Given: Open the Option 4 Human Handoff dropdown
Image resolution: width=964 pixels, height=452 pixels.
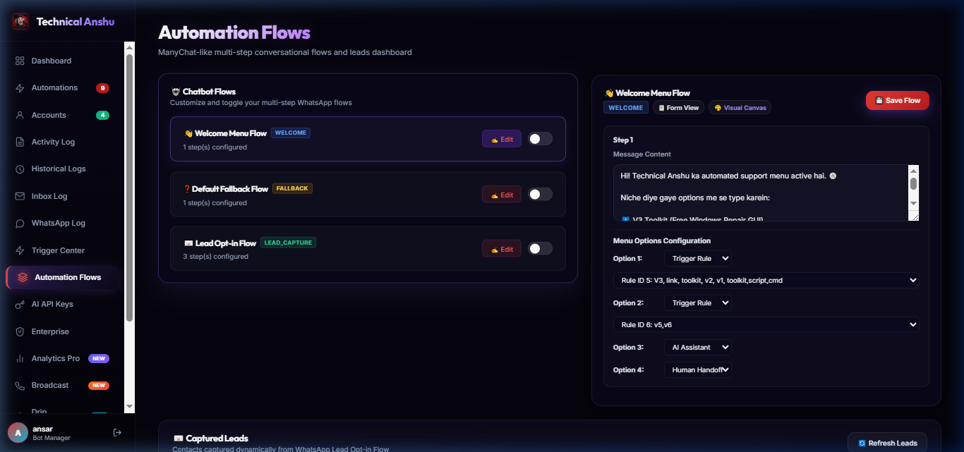Looking at the screenshot, I should [x=697, y=369].
